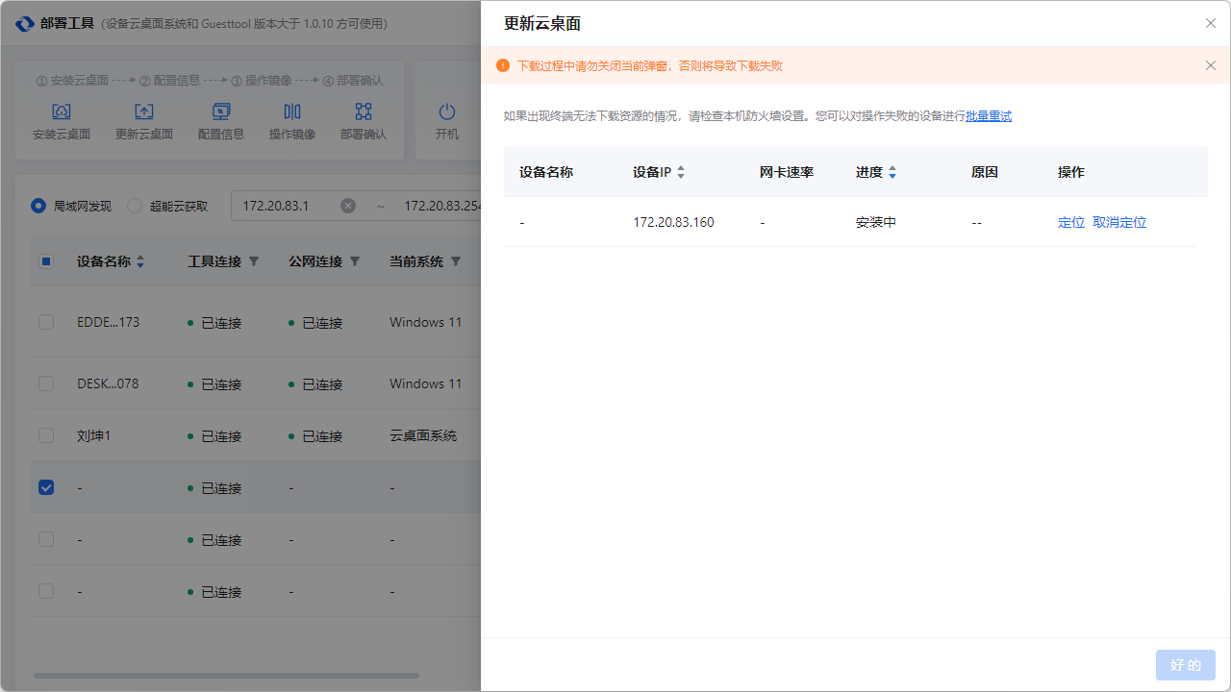
Task: Filter the 工具连接 column
Action: coord(254,261)
